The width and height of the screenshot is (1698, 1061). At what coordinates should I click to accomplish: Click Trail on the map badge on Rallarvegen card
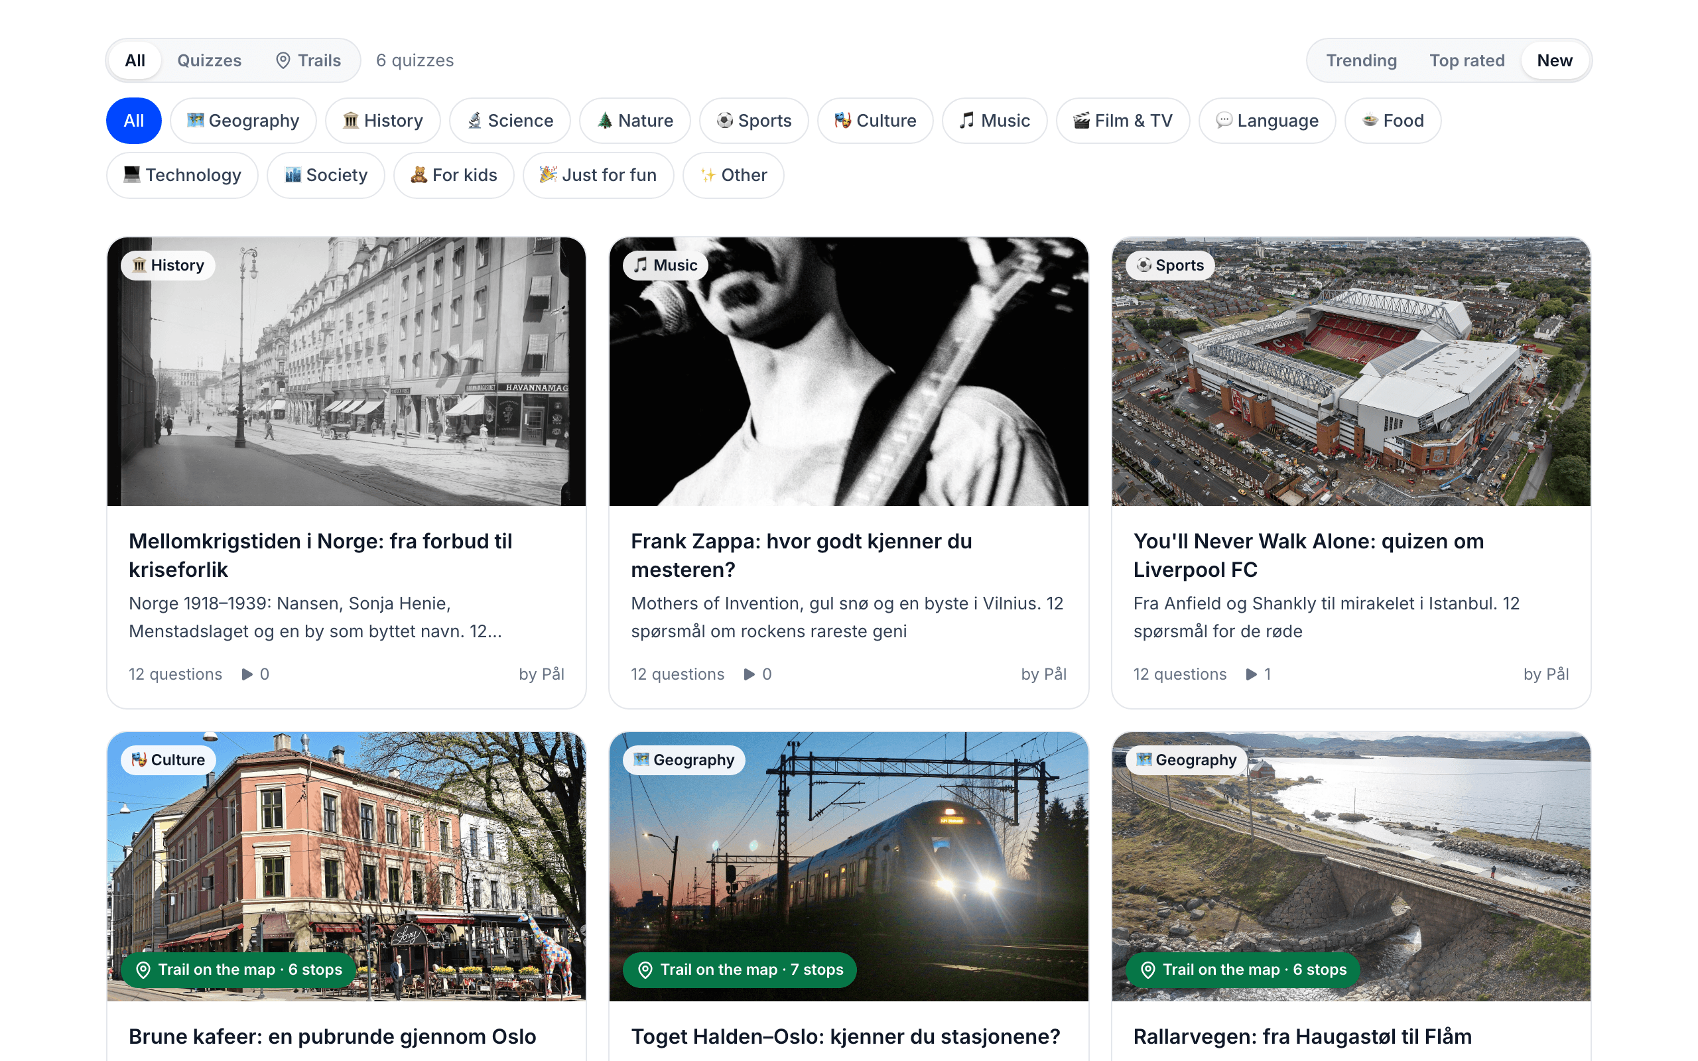(1242, 969)
